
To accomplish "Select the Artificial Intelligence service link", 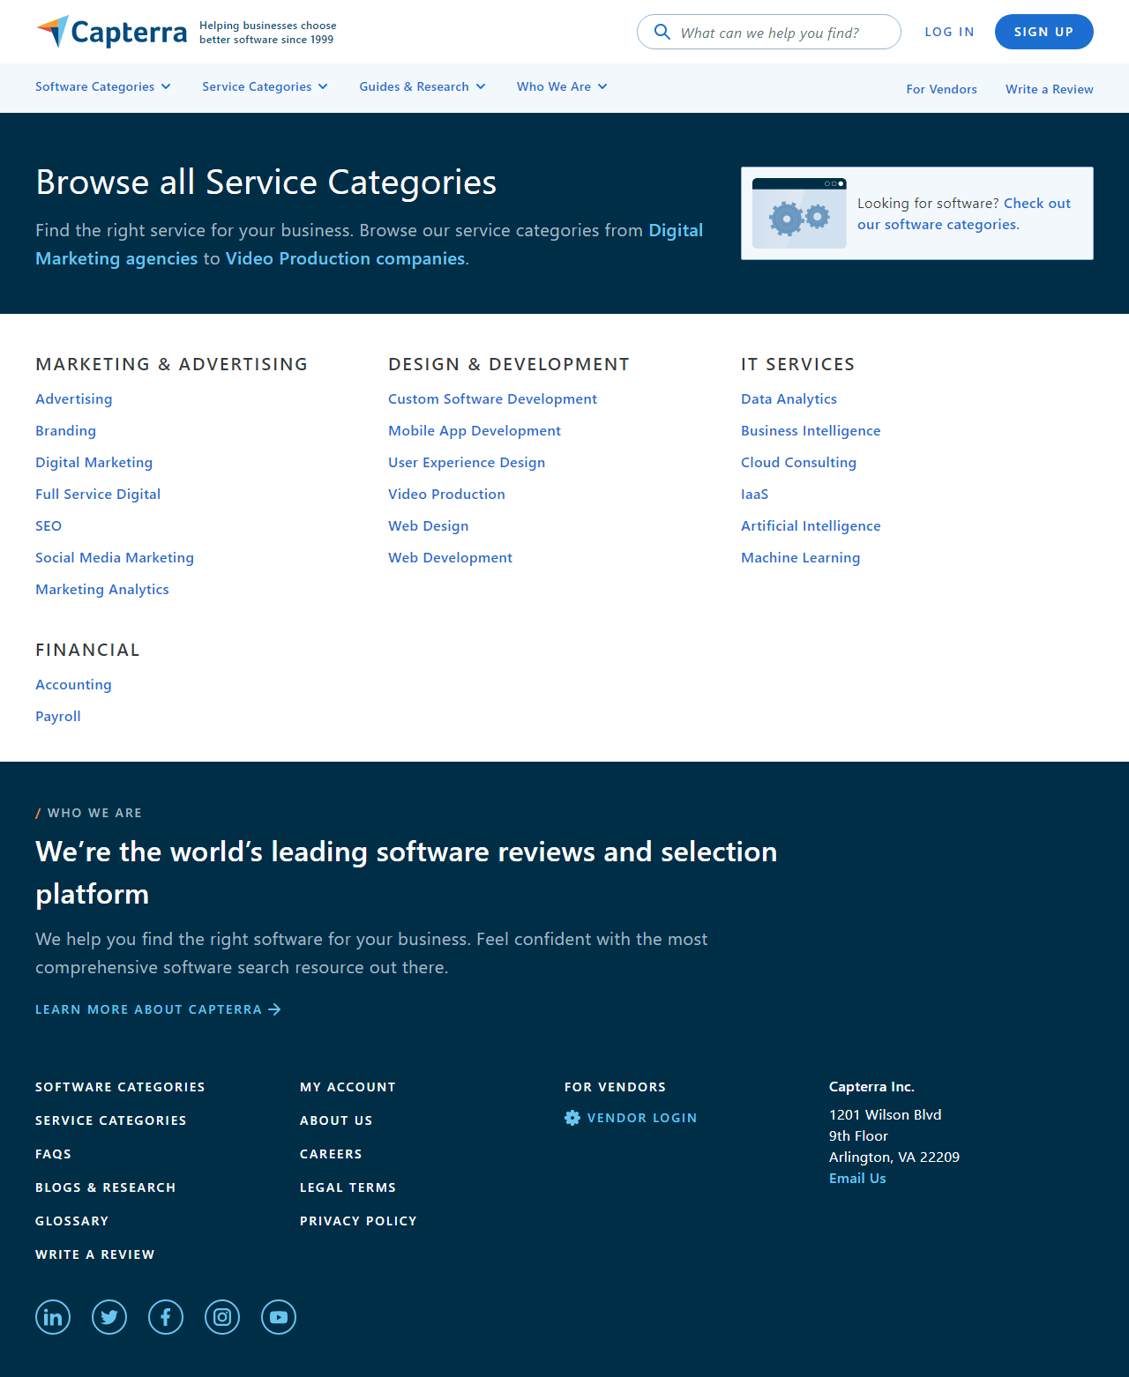I will 811,526.
